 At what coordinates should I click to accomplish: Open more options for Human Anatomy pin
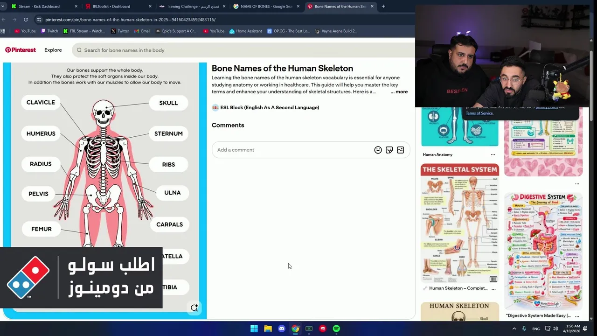tap(493, 154)
